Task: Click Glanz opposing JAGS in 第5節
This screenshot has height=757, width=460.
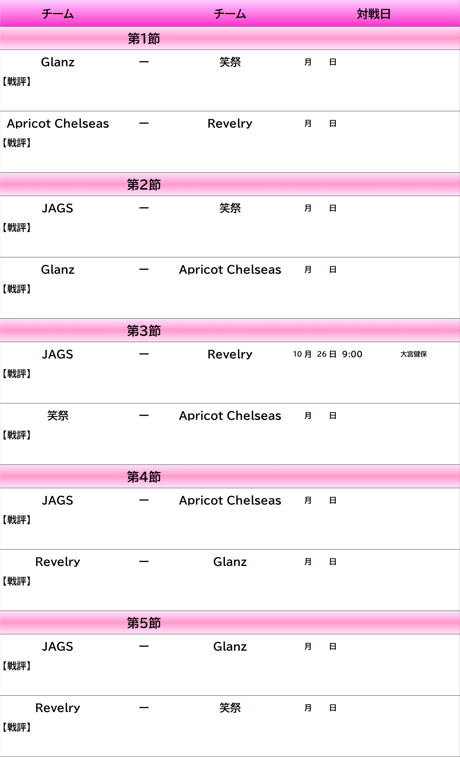Action: [230, 646]
